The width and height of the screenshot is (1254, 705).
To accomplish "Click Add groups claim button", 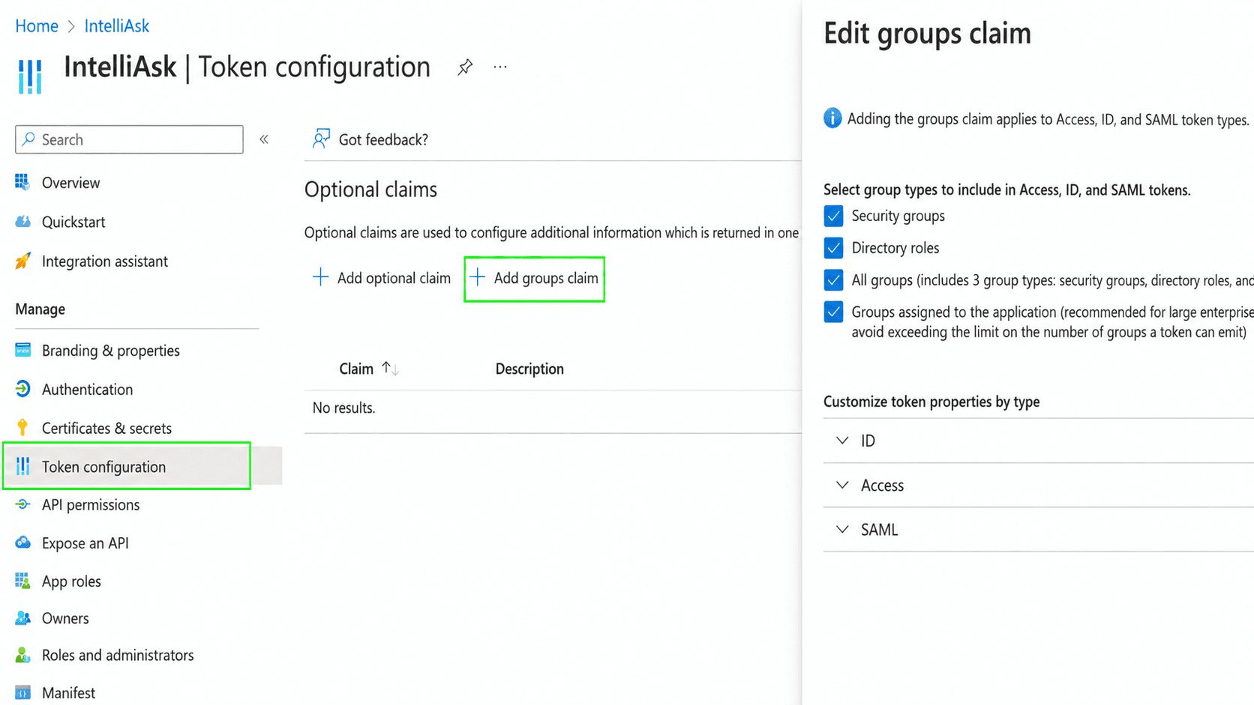I will point(535,279).
